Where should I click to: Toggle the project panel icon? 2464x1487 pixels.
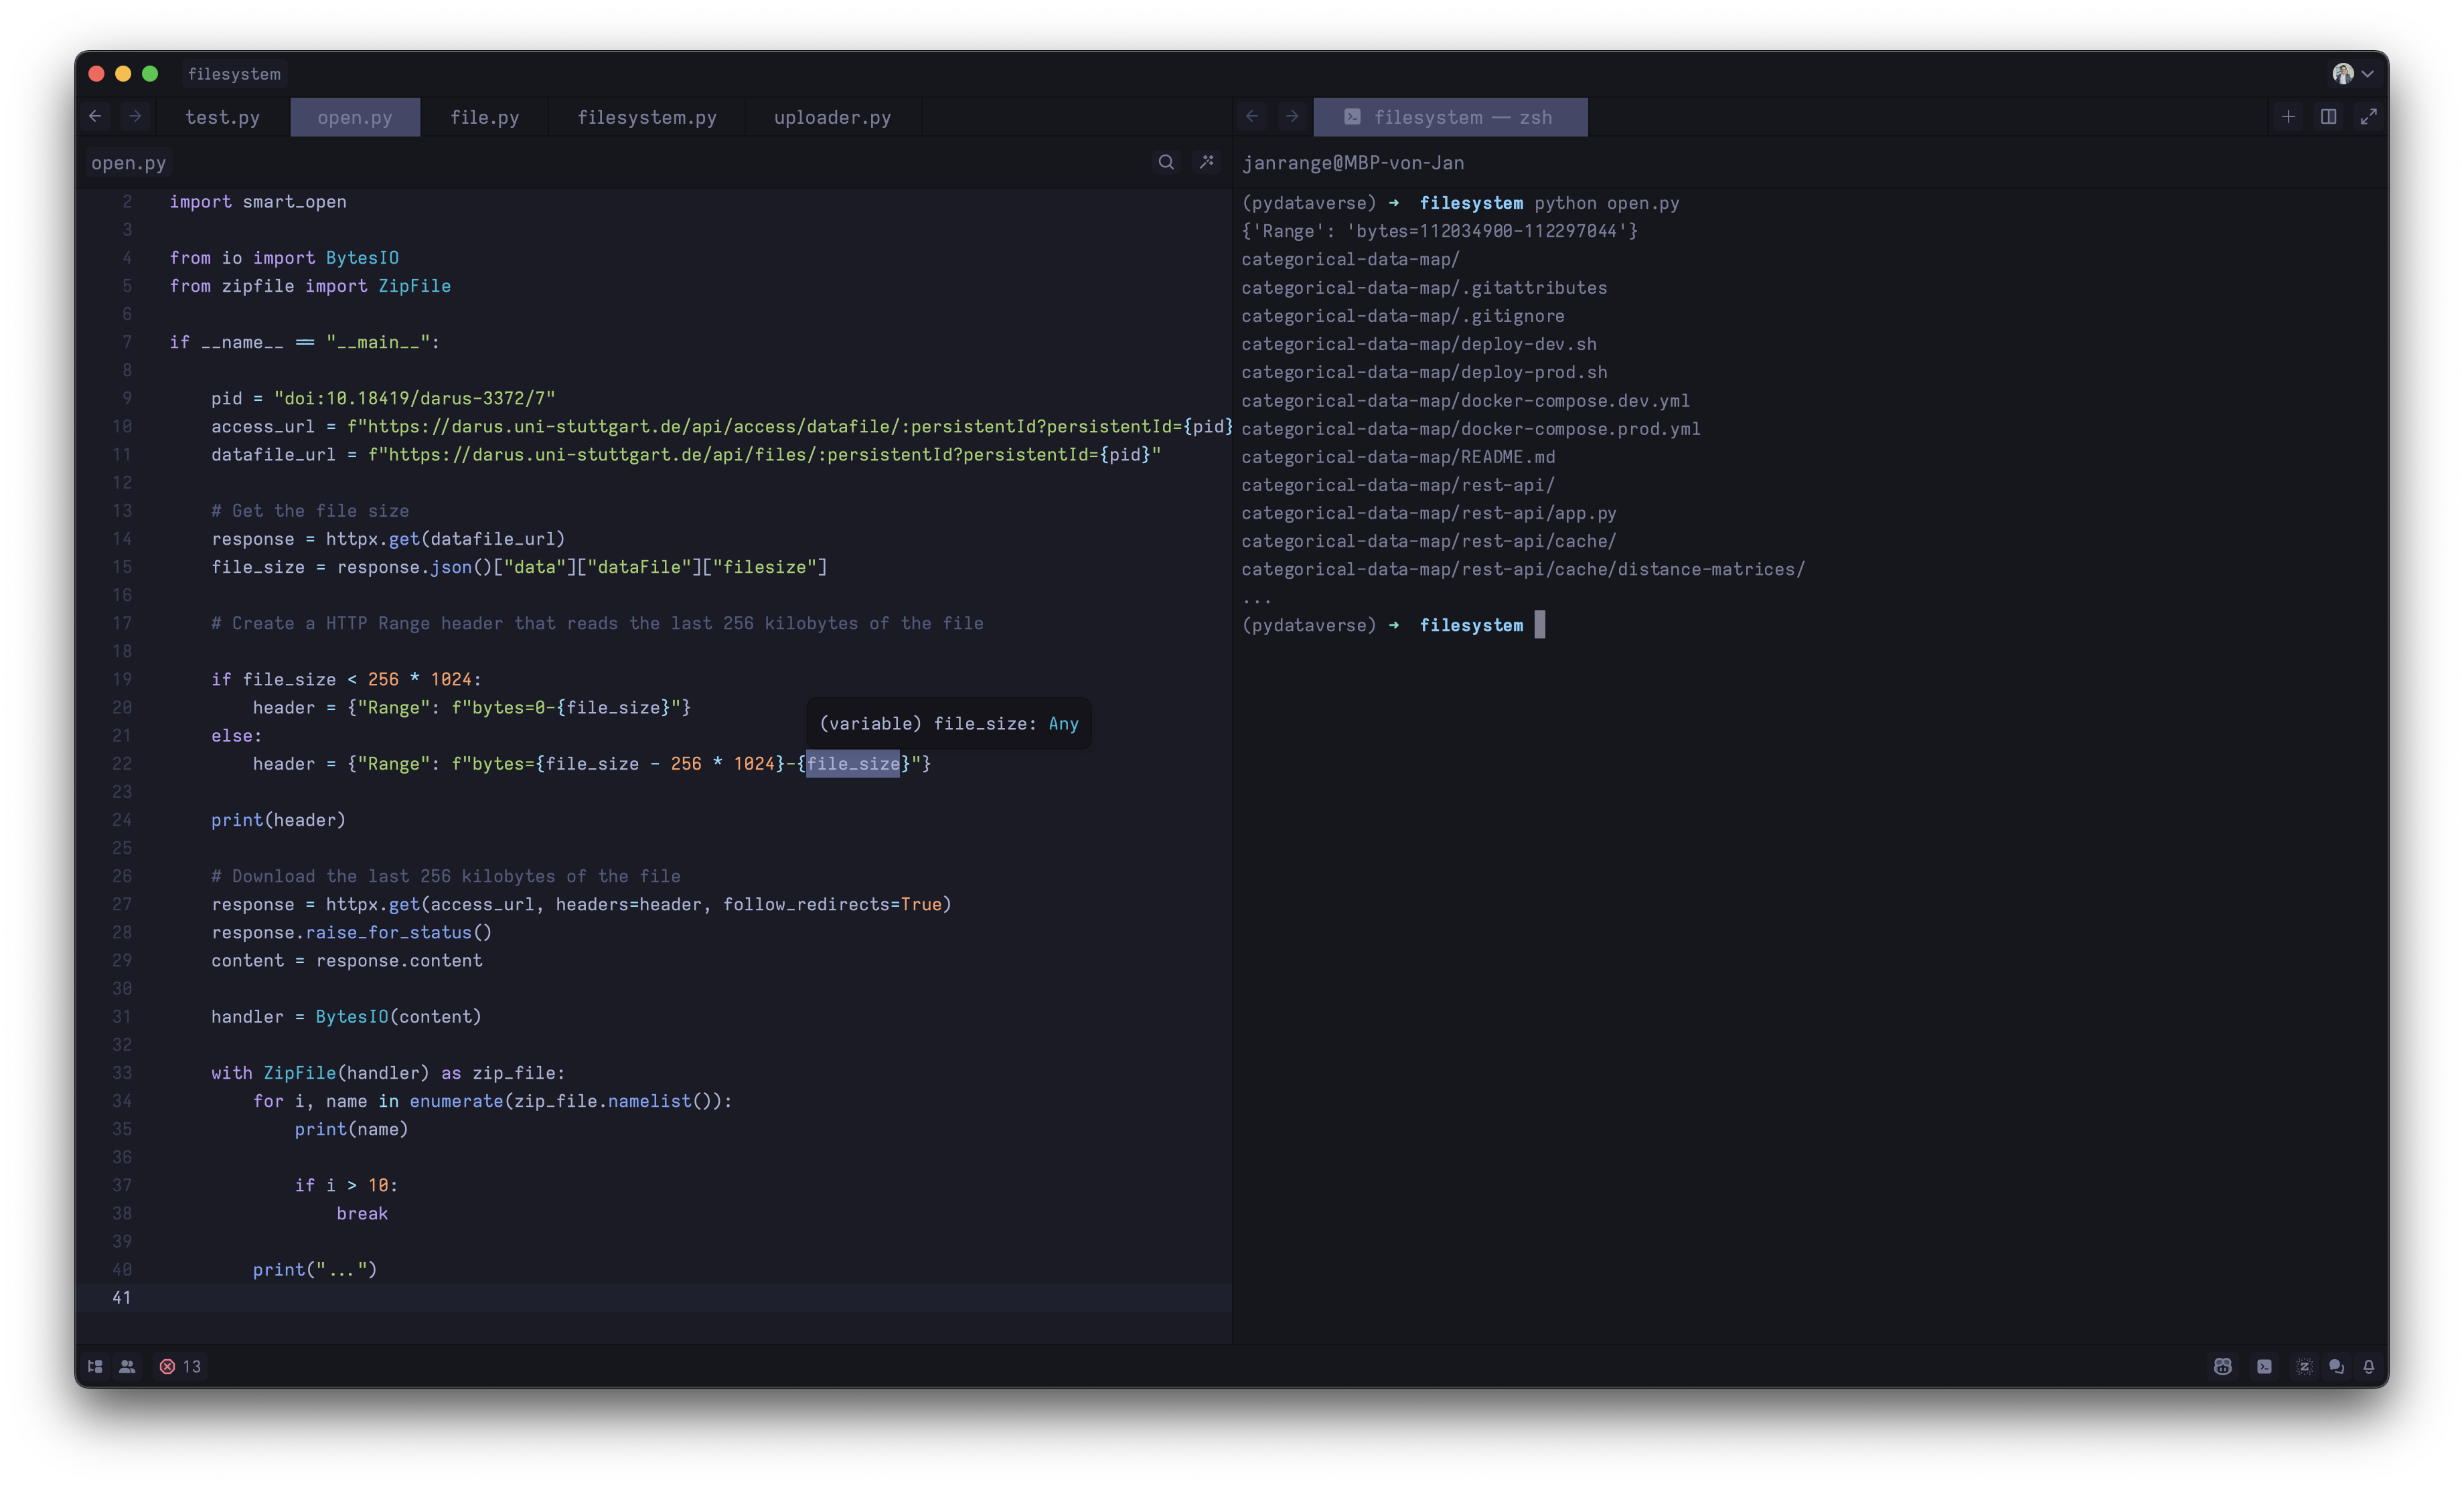coord(95,1366)
